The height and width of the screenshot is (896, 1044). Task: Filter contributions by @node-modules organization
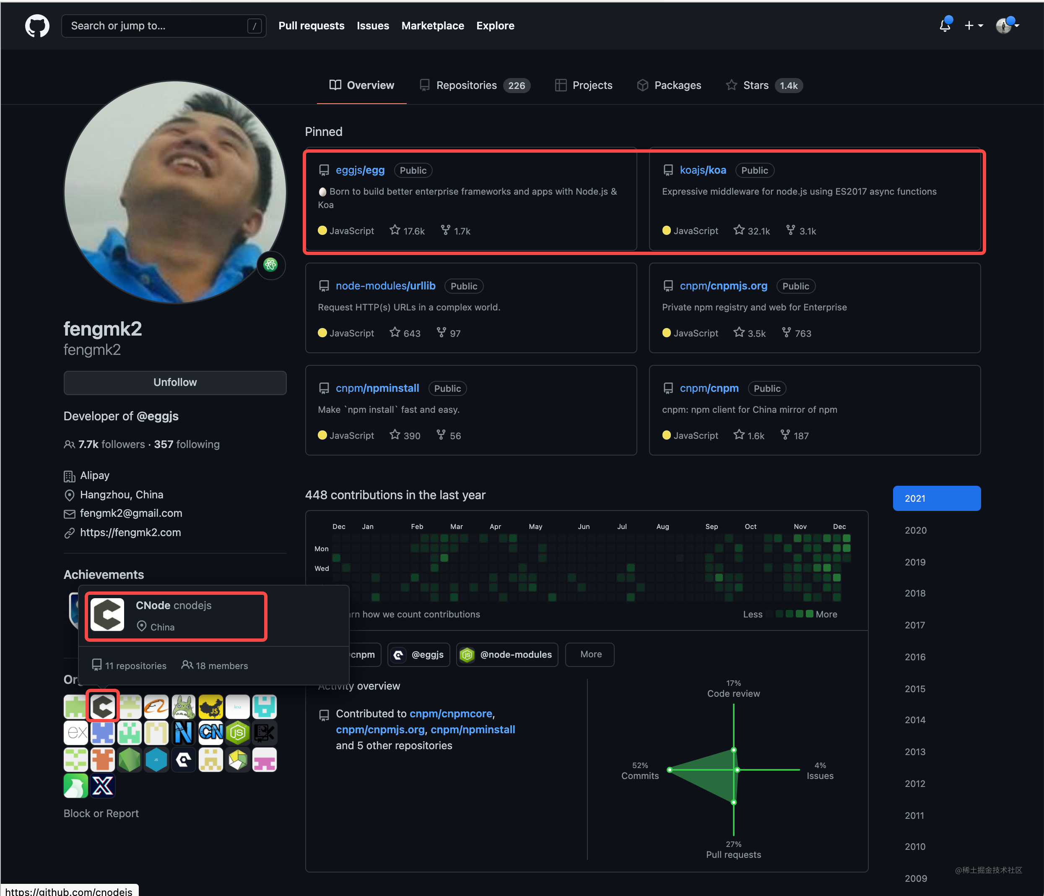pyautogui.click(x=507, y=654)
